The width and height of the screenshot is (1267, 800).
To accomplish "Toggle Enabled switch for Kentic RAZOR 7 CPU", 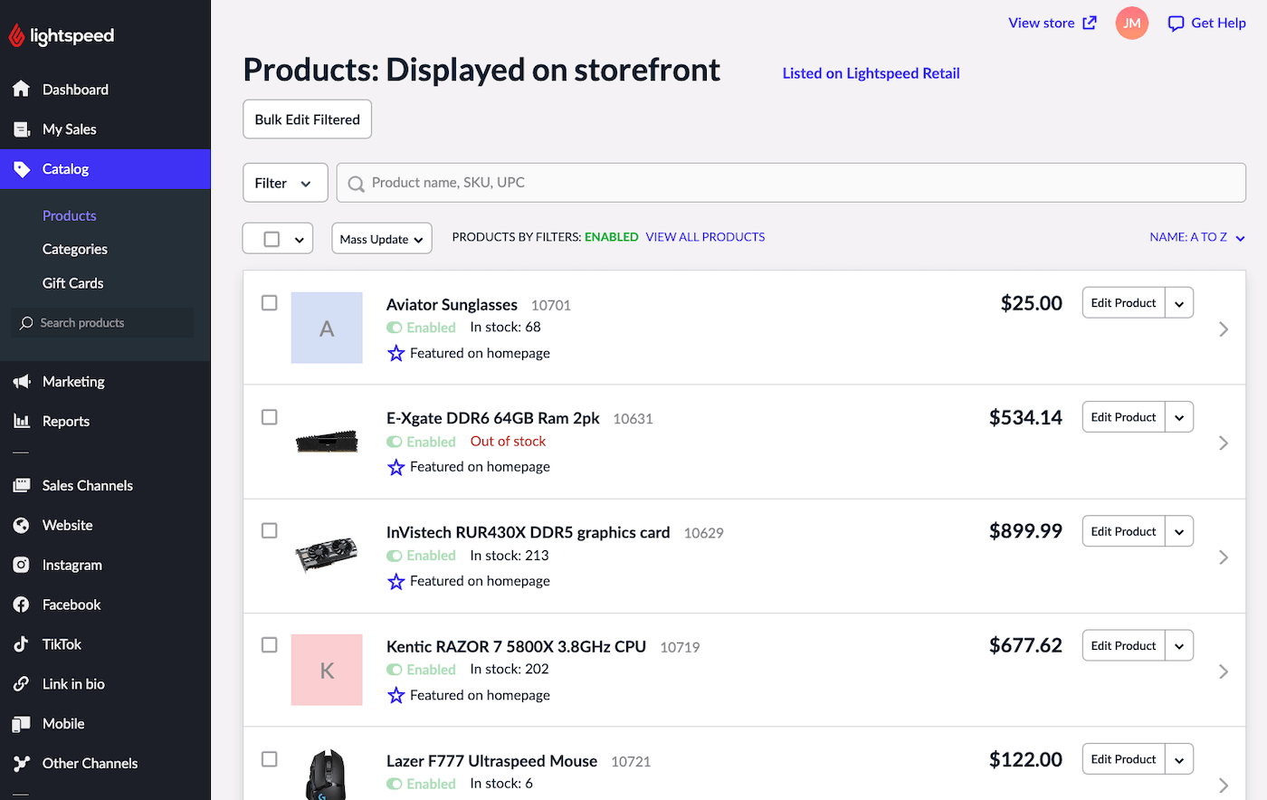I will (x=395, y=670).
